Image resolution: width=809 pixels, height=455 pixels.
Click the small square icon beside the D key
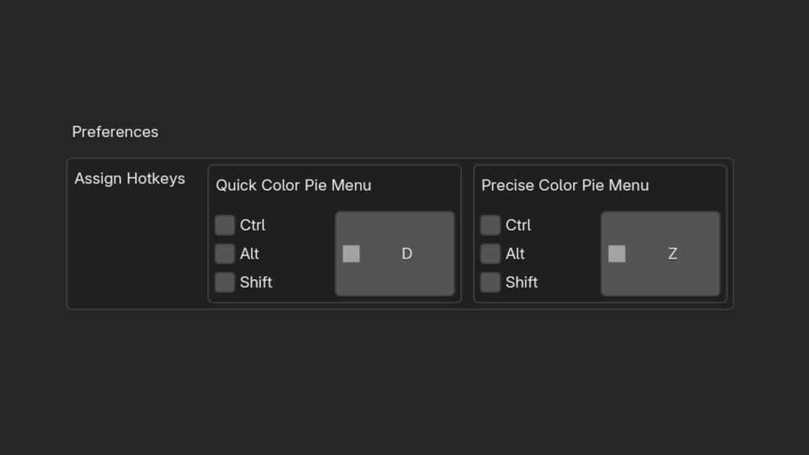[351, 254]
